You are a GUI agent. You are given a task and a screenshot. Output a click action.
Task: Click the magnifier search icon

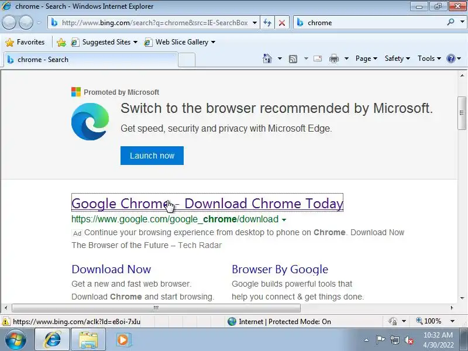coord(450,22)
